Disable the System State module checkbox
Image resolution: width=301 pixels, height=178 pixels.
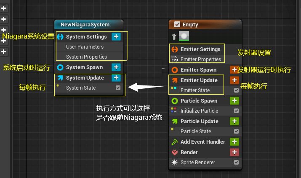(118, 88)
